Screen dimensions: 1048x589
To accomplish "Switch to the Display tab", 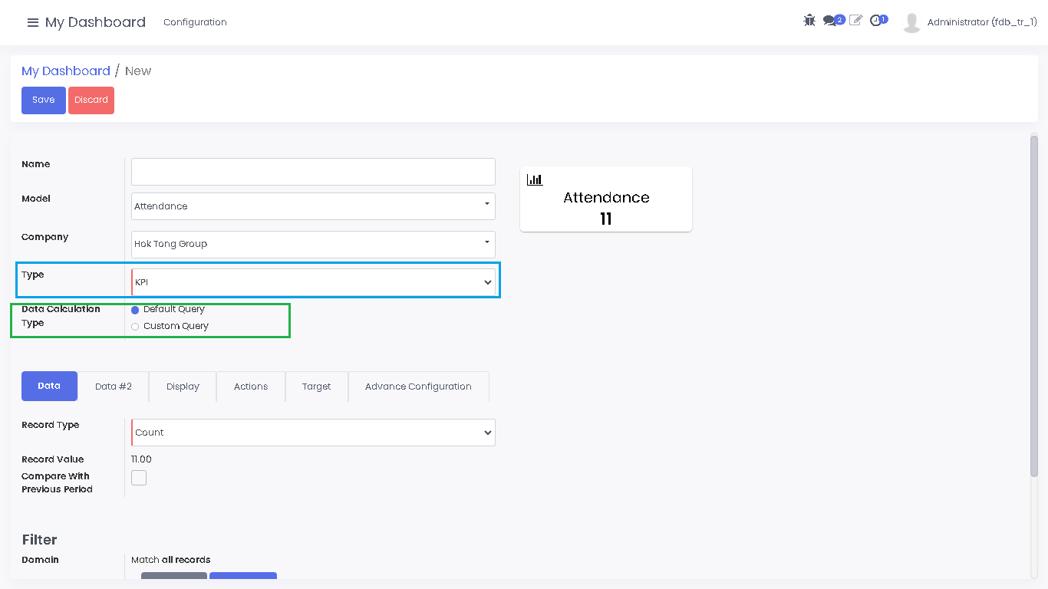I will [183, 387].
